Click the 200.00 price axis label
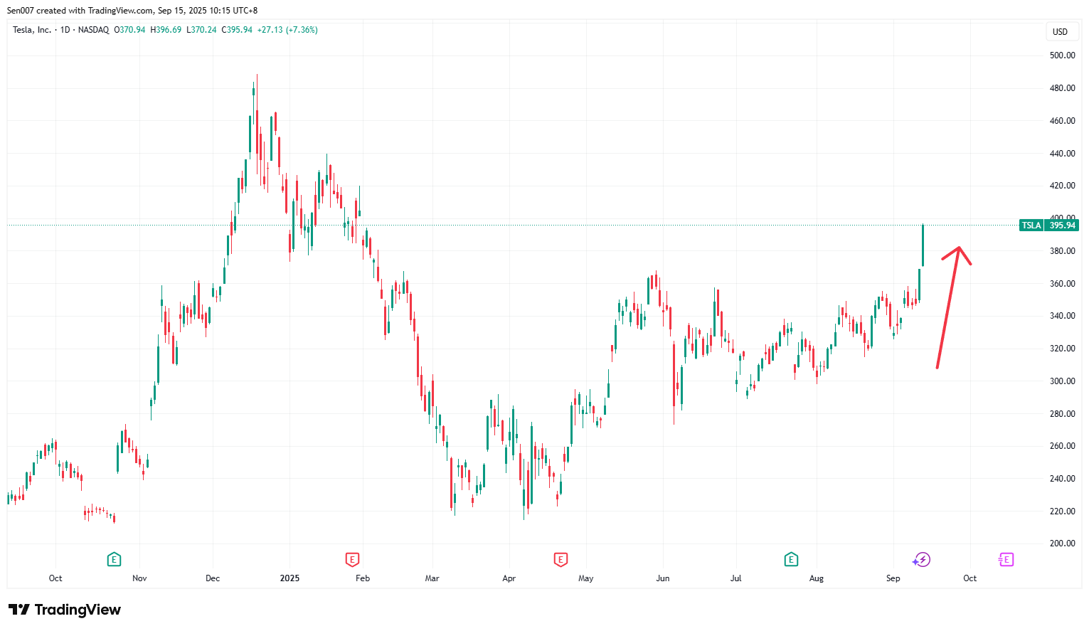The height and width of the screenshot is (631, 1089). tap(1063, 543)
